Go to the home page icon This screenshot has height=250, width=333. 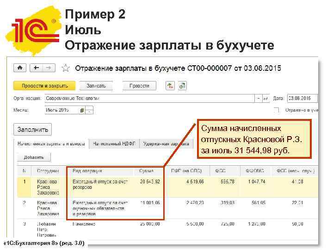(20, 68)
